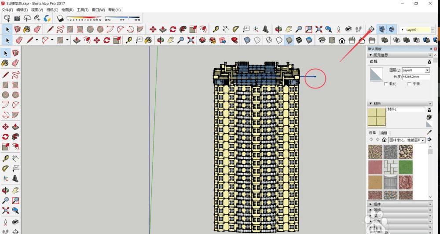This screenshot has height=234, width=440.
Task: Select the Union solid tool
Action: 407,40
